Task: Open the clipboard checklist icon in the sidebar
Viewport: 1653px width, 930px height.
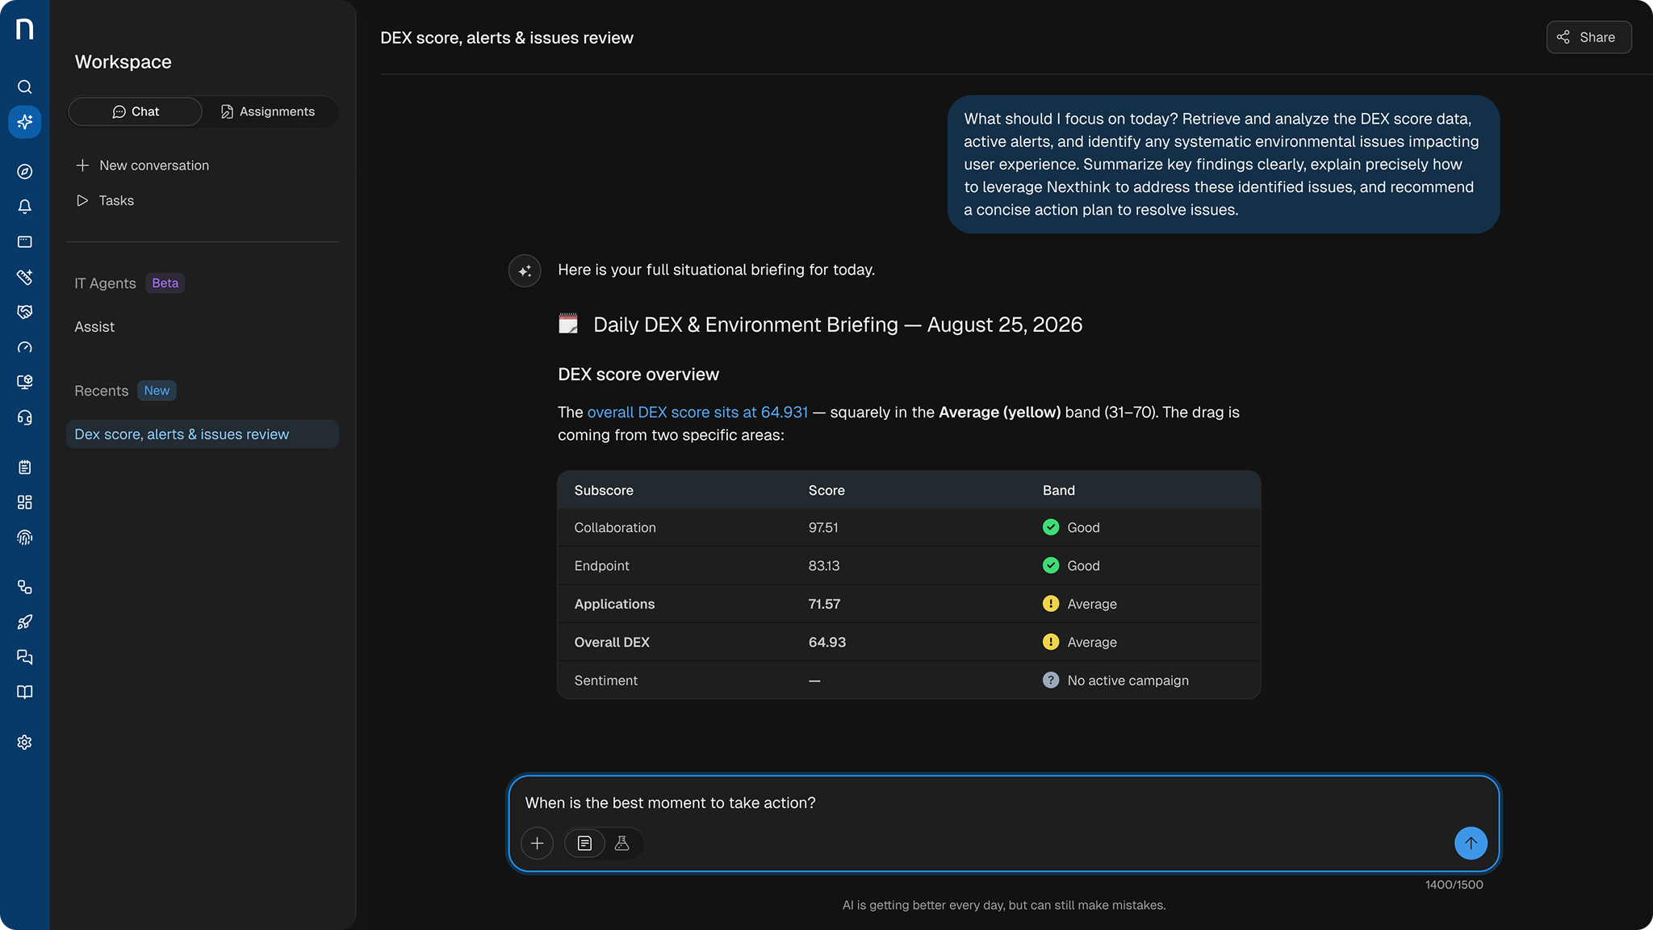Action: pyautogui.click(x=24, y=467)
